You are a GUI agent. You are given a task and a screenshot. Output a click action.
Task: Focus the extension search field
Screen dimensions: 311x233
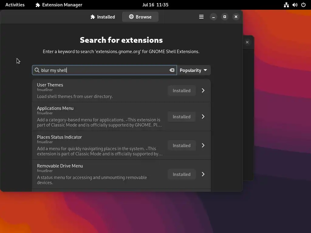coord(104,70)
